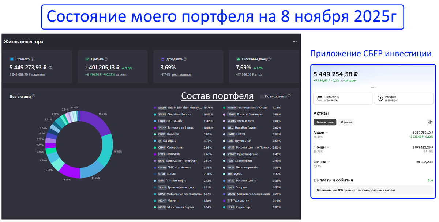Image resolution: width=439 pixels, height=222 pixels.
Task: Click the clock icon on История button
Action: coord(380,99)
